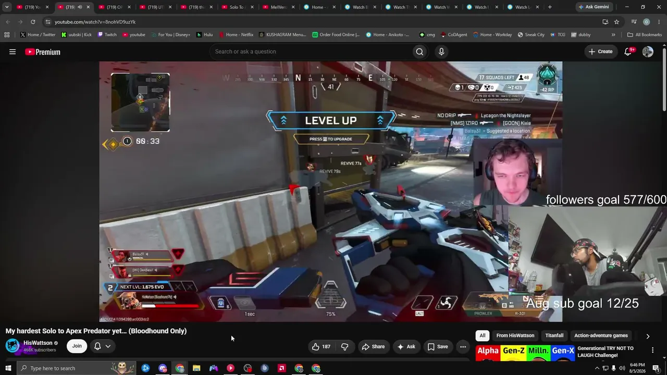Open the Home / Twitter bookmark
The width and height of the screenshot is (667, 375).
point(38,35)
